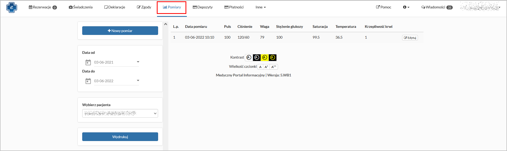Open the Wybierz pacjenta combo box
The image size is (507, 151).
(120, 113)
